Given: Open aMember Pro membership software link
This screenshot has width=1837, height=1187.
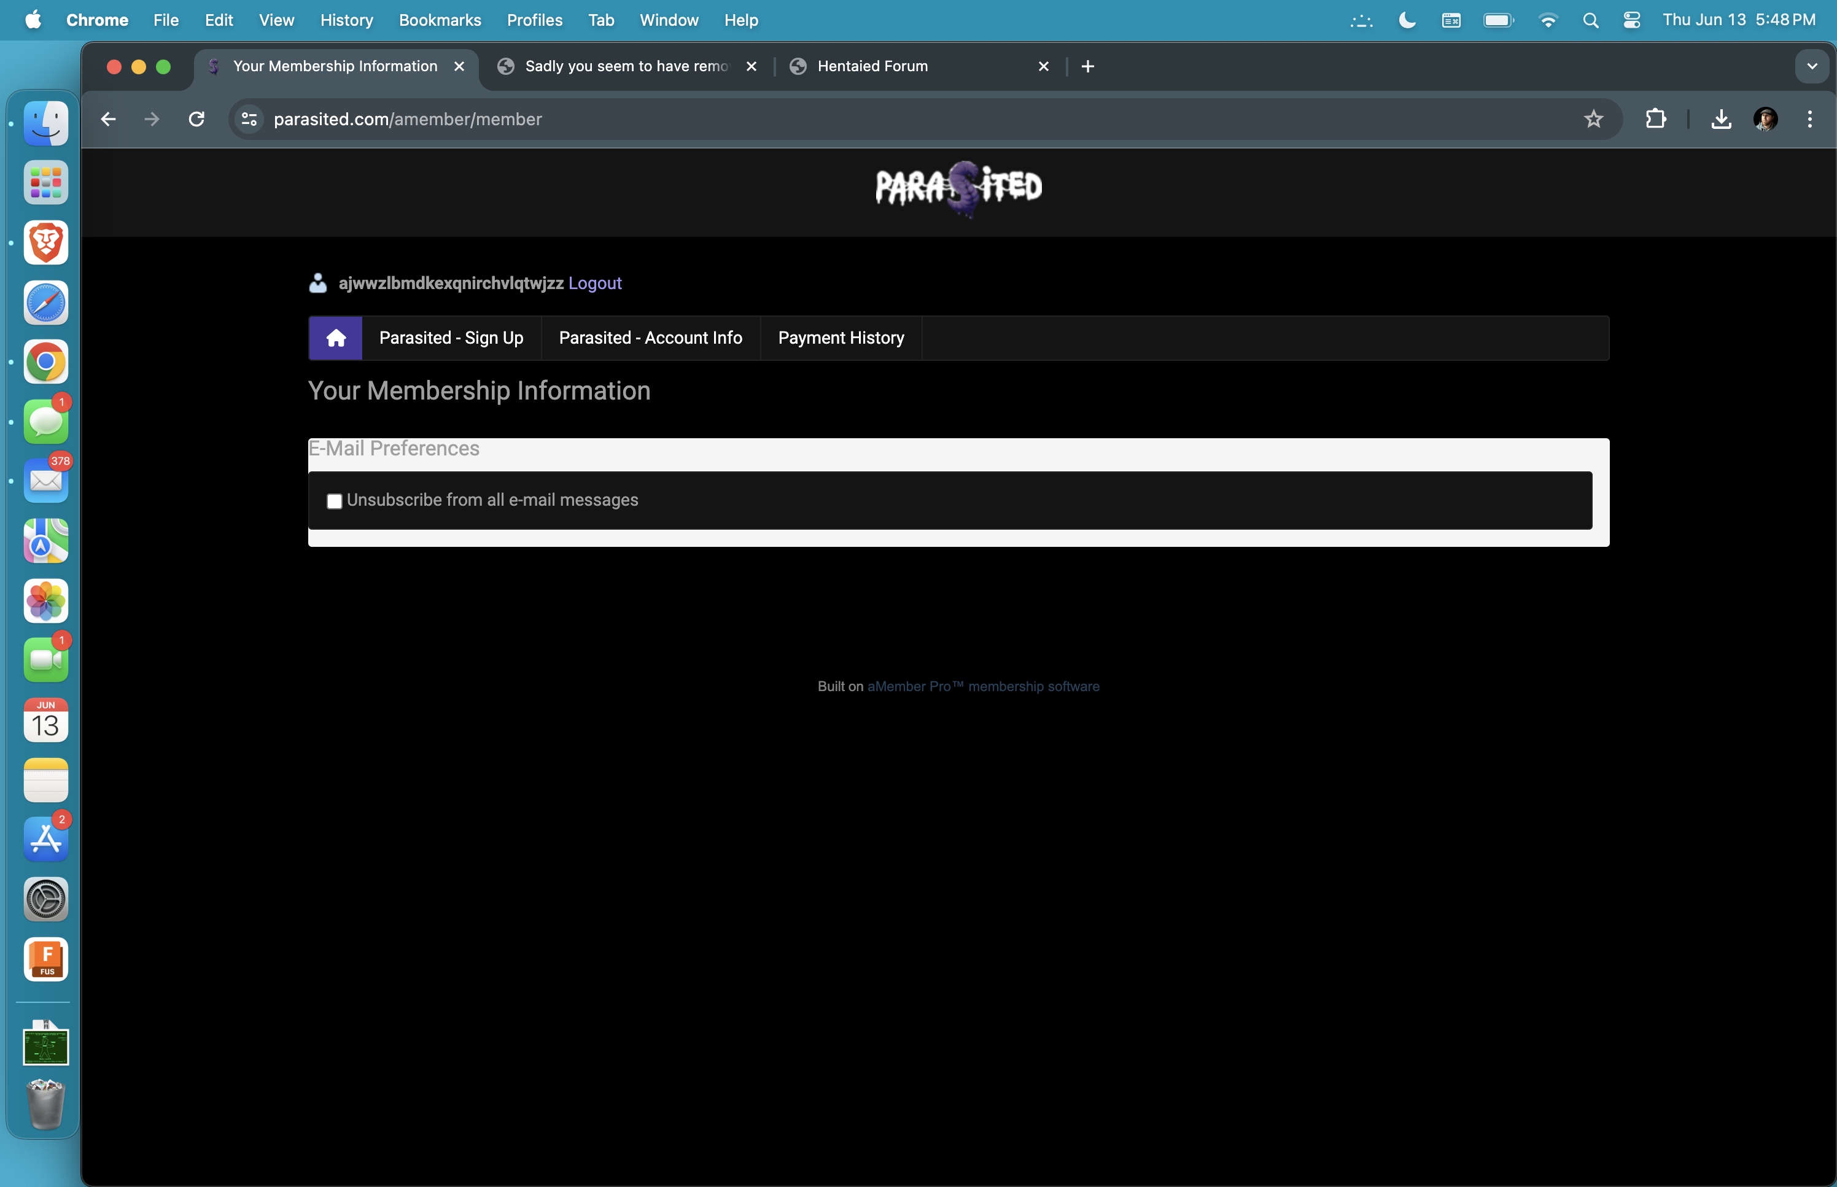Looking at the screenshot, I should [x=983, y=686].
